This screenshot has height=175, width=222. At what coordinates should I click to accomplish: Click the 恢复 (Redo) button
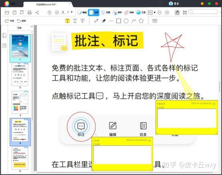tap(9, 21)
